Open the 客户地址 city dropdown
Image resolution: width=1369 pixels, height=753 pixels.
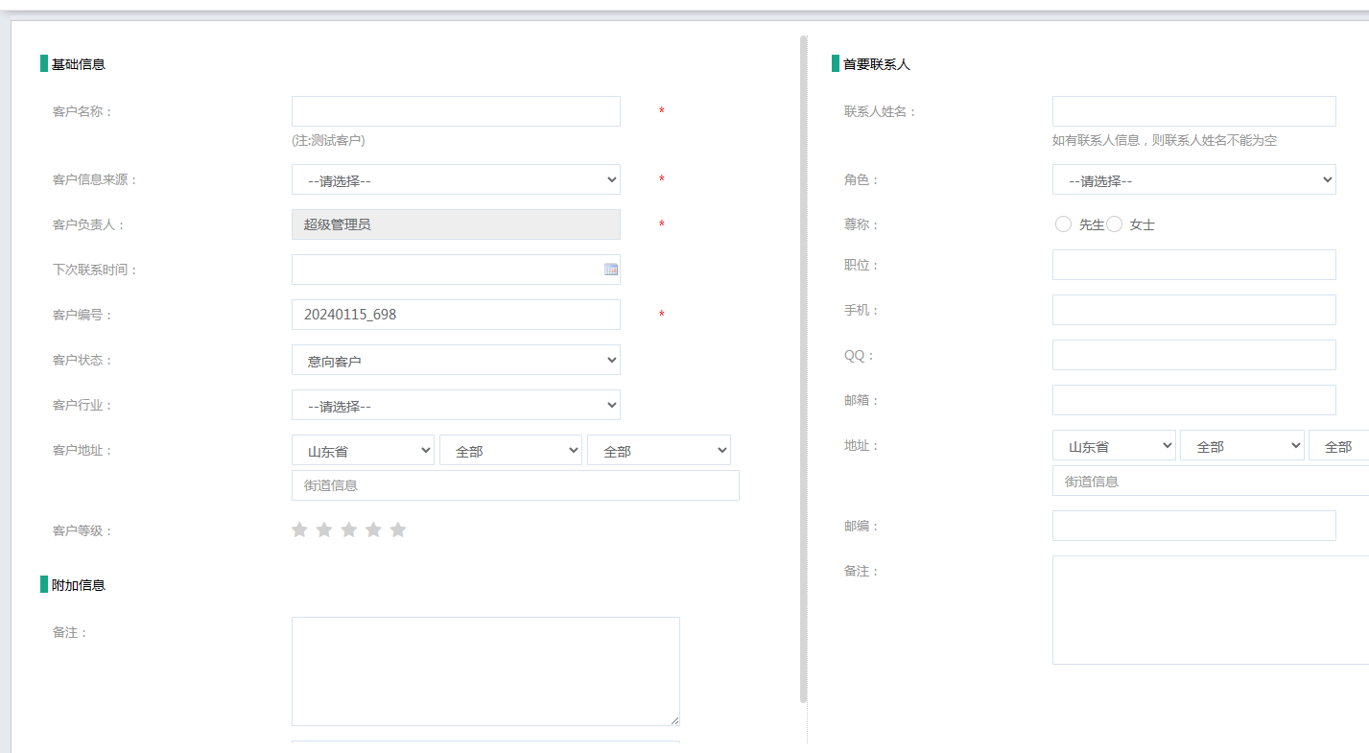[x=510, y=450]
